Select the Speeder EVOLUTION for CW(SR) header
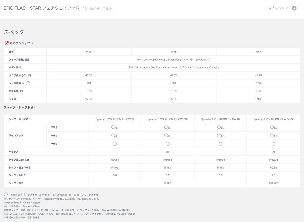The width and height of the screenshot is (304, 222). pos(167,119)
